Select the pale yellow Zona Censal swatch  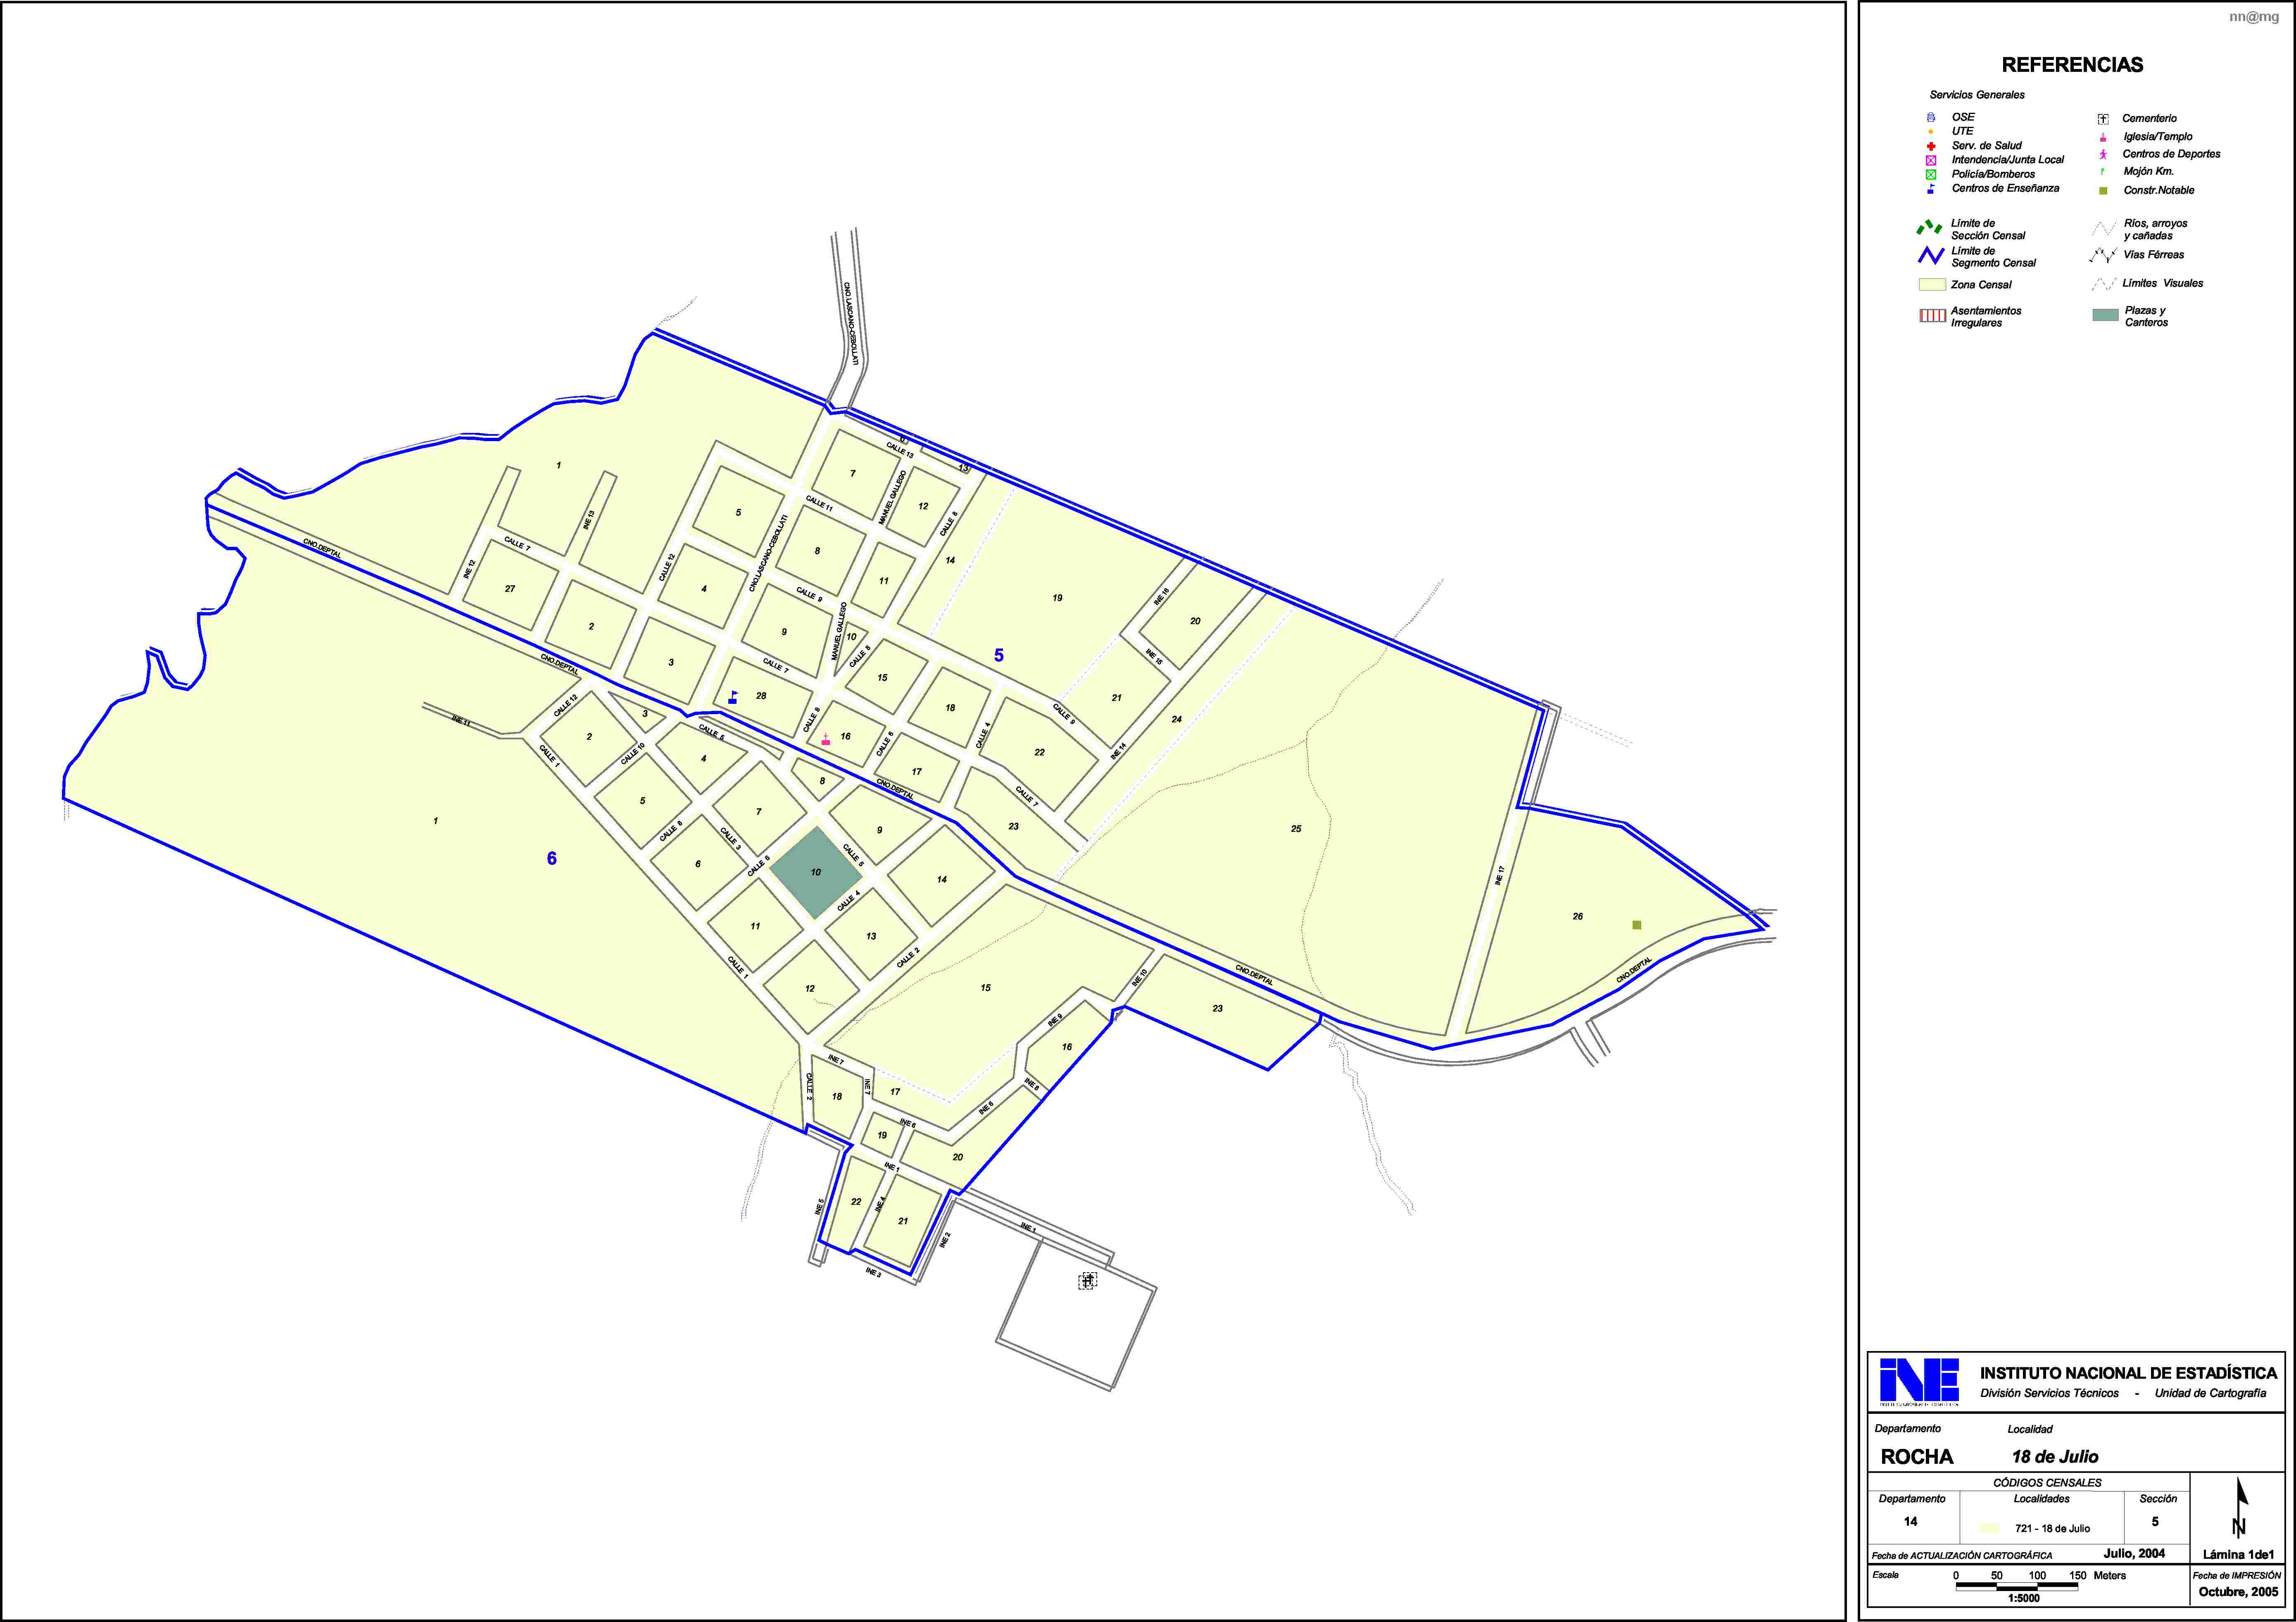pos(1932,285)
